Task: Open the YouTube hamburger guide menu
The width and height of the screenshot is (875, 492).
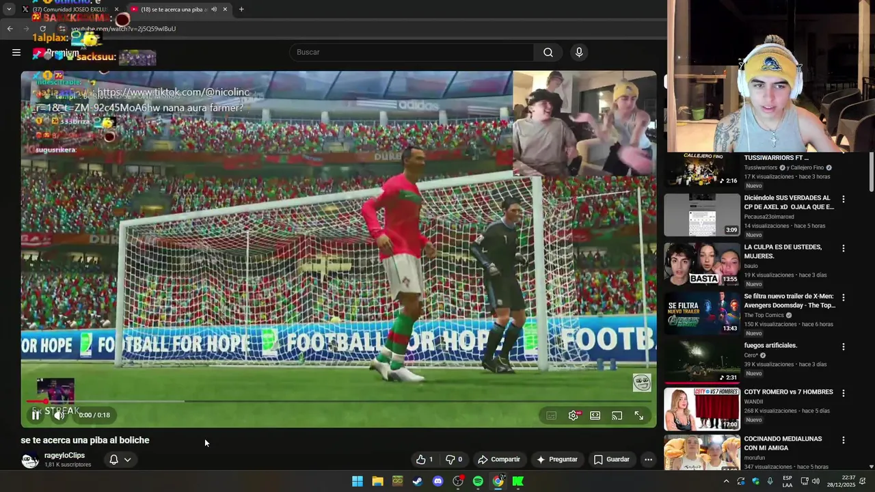Action: click(16, 52)
